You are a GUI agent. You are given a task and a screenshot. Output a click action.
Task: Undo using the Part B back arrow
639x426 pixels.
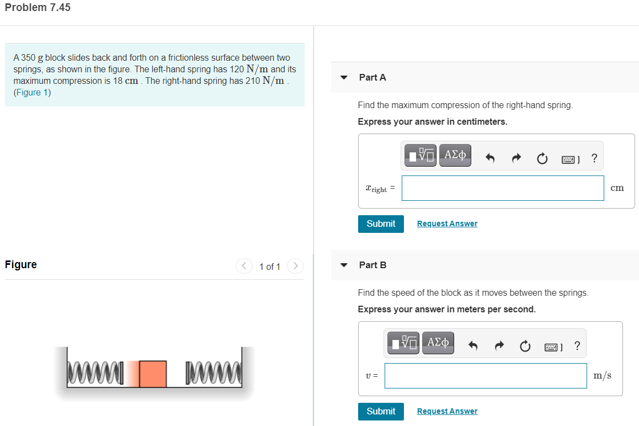[473, 345]
